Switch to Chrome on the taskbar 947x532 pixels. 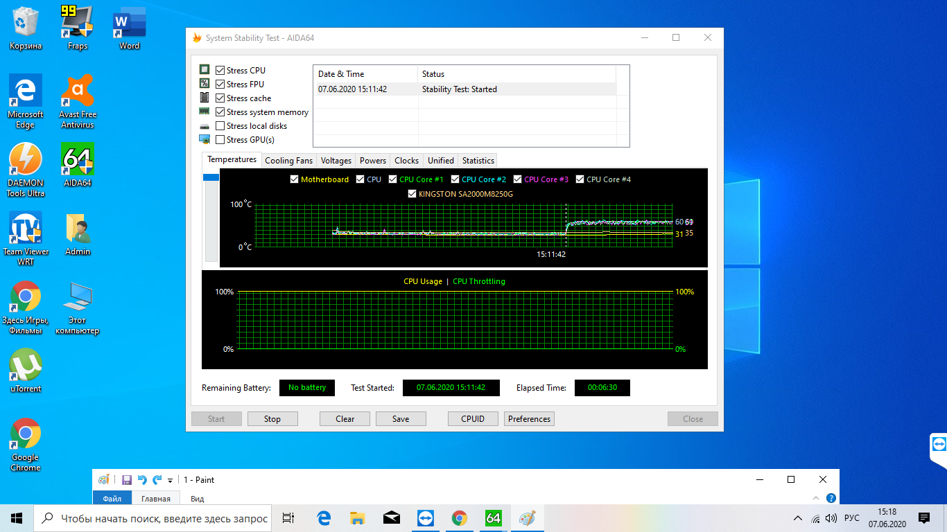pyautogui.click(x=459, y=518)
